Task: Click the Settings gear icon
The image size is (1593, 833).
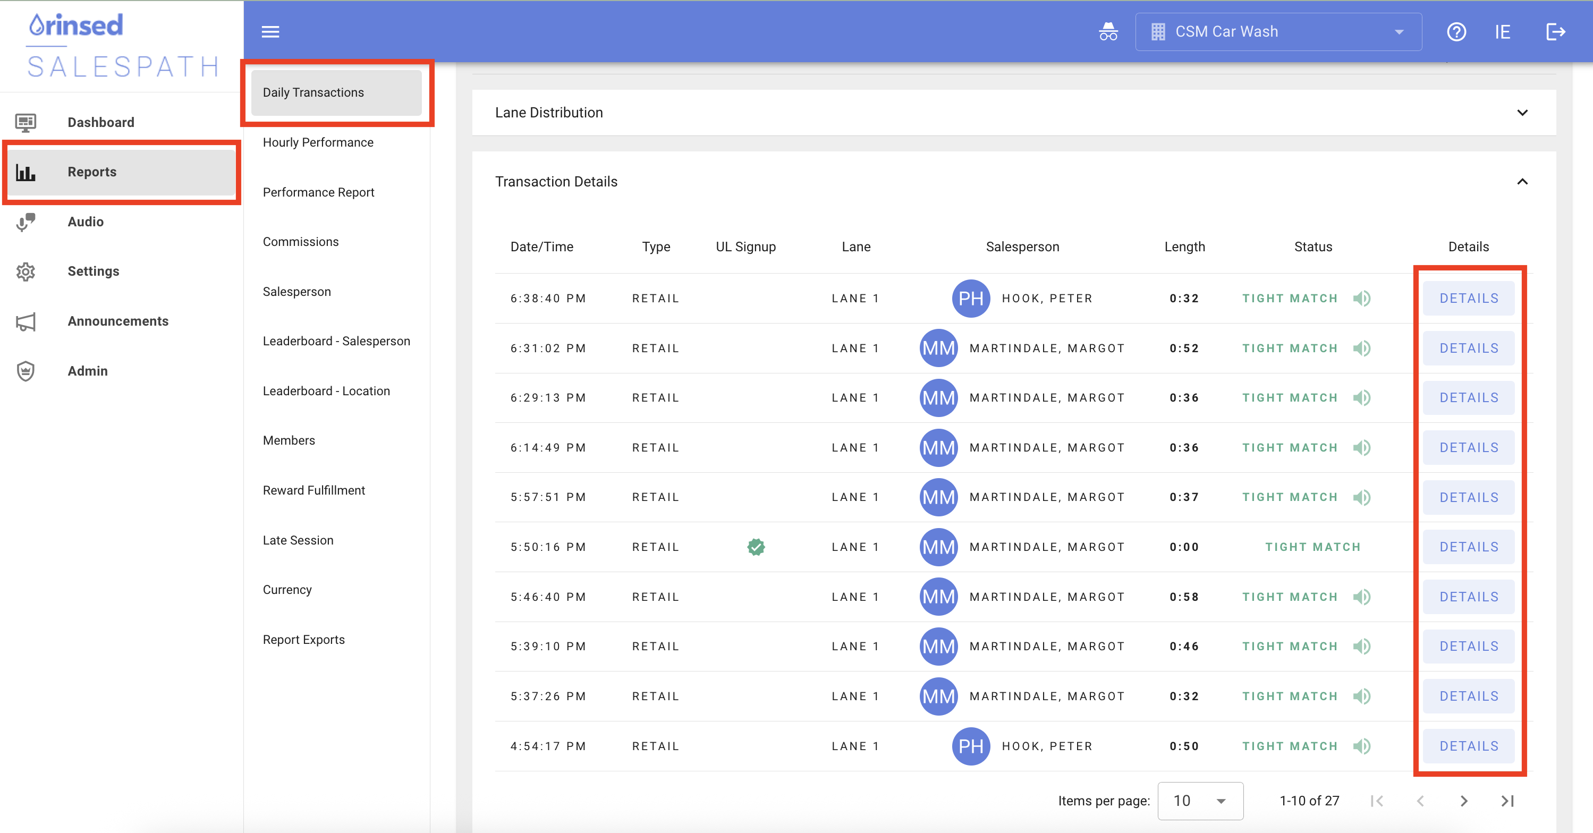Action: coord(26,271)
